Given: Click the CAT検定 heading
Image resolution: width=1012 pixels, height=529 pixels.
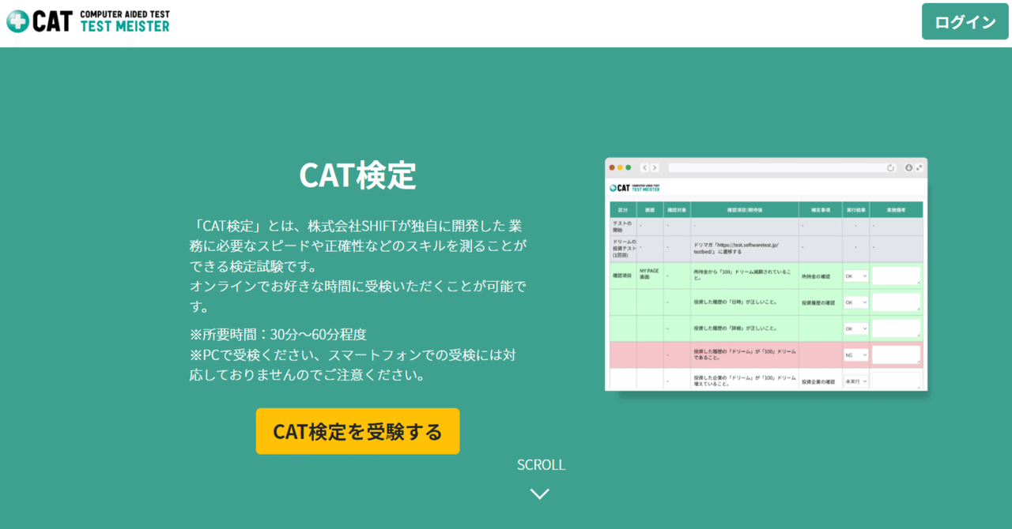Looking at the screenshot, I should point(357,175).
